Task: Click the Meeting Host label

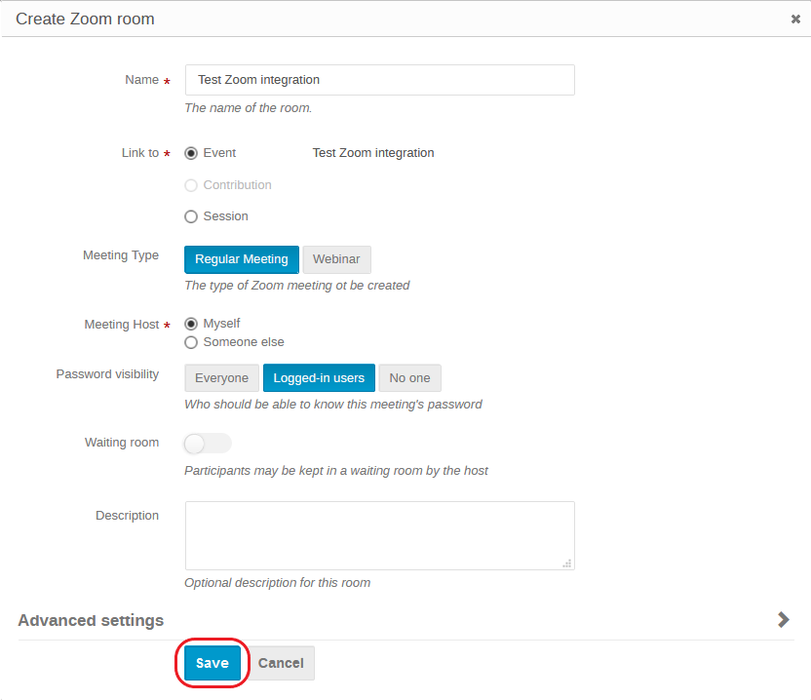Action: point(122,325)
